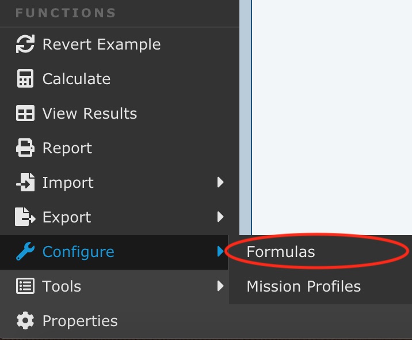This screenshot has width=412, height=340.
Task: Select Mission Profiles in the submenu
Action: coord(303,286)
